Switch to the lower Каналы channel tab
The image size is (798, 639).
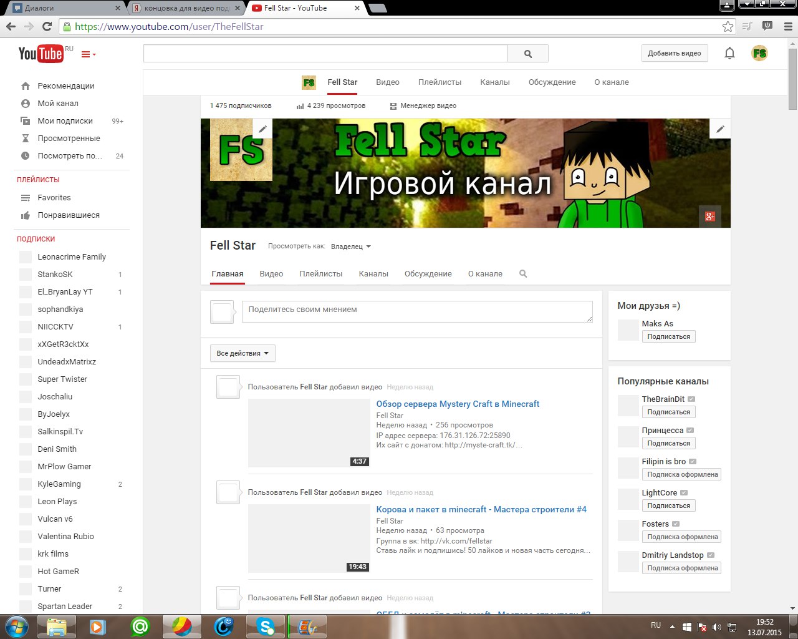coord(373,274)
